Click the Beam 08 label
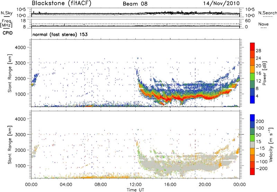The image size is (277, 192). coord(135,4)
